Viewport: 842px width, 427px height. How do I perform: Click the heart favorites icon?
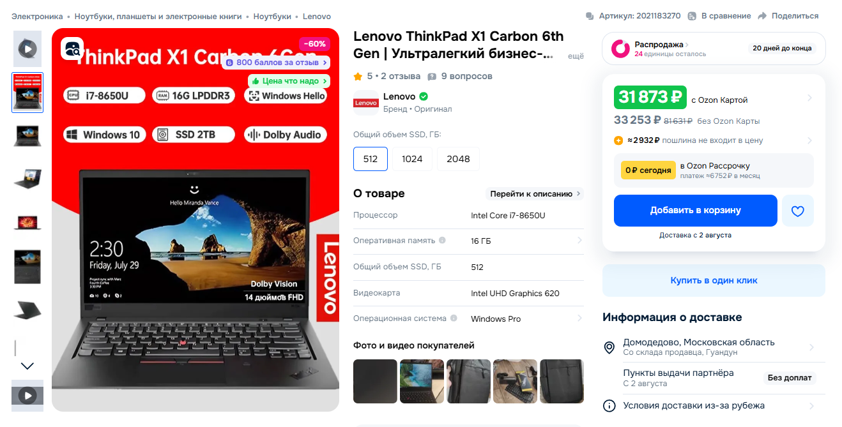[798, 211]
